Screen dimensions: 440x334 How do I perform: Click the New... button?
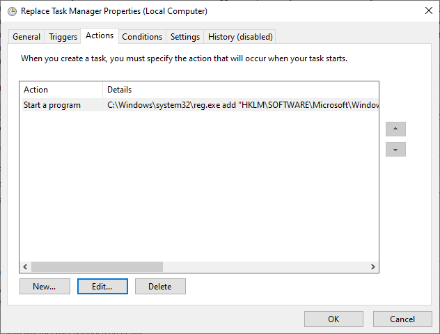click(x=45, y=286)
